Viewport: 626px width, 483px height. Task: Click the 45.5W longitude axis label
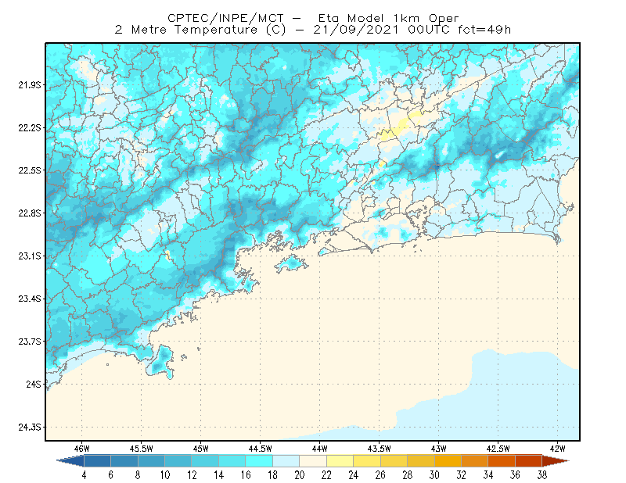[x=141, y=449]
